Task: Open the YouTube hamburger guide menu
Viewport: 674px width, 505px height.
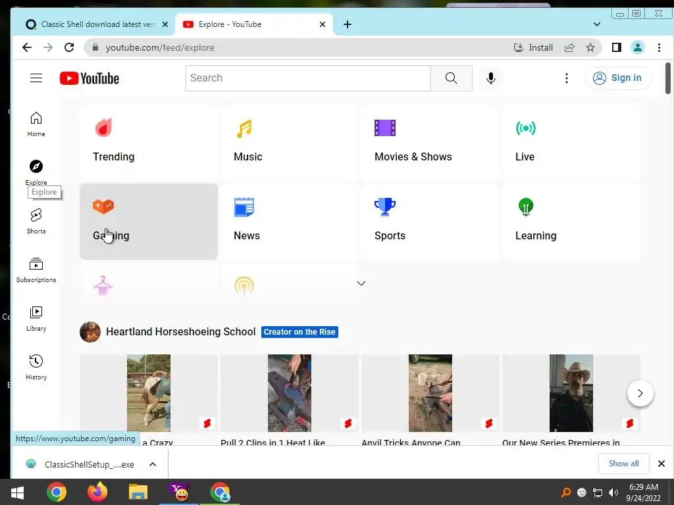Action: click(36, 78)
